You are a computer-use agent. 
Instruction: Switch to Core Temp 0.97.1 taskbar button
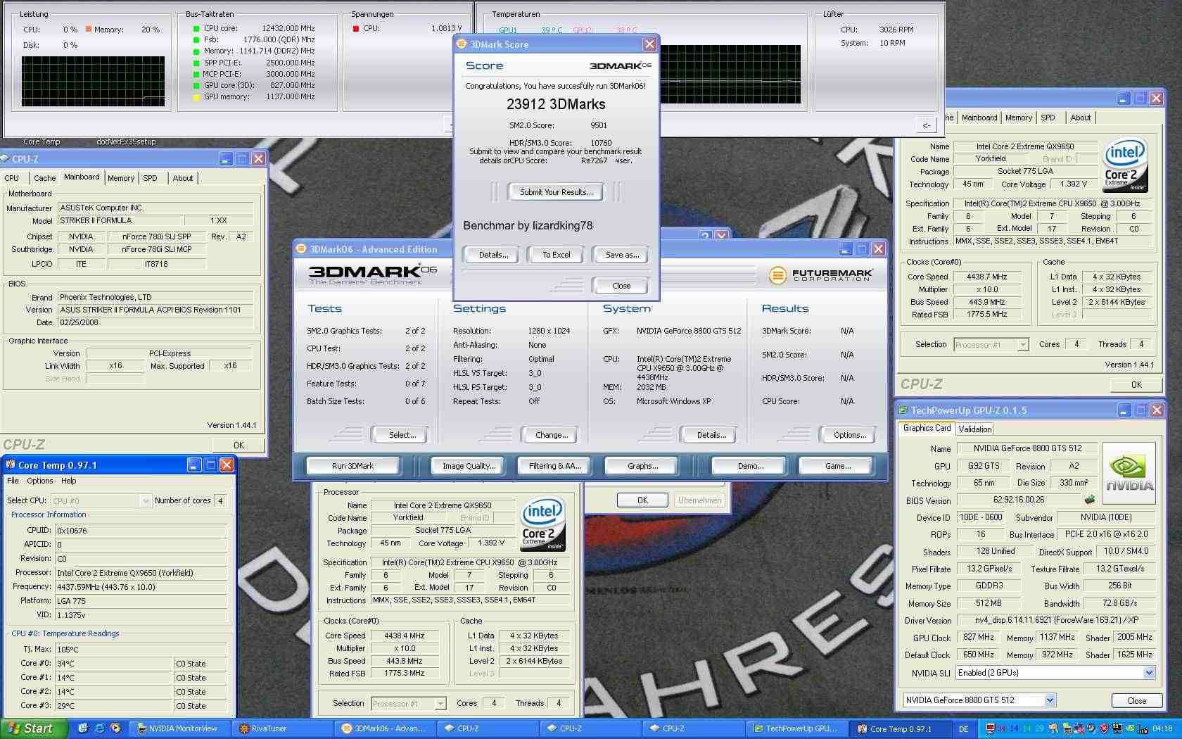[899, 728]
